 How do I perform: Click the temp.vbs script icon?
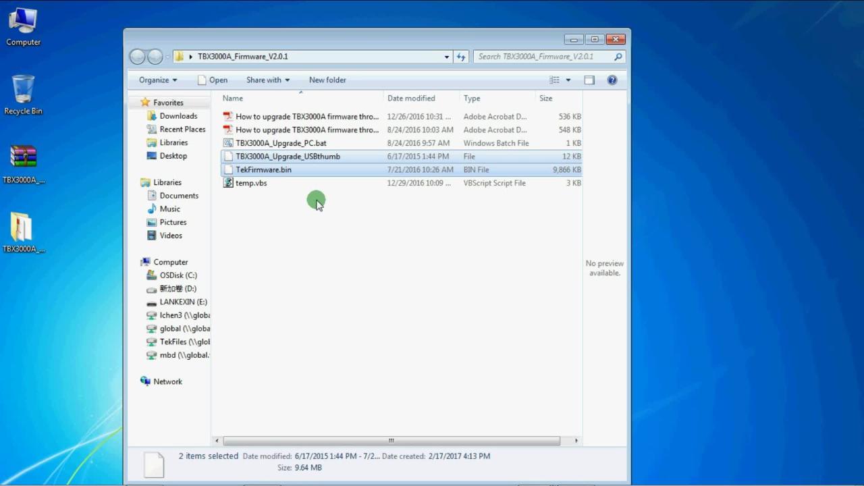[228, 183]
